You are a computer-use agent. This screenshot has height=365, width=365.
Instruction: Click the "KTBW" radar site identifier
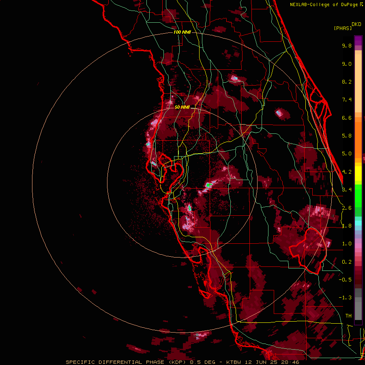click(x=234, y=362)
